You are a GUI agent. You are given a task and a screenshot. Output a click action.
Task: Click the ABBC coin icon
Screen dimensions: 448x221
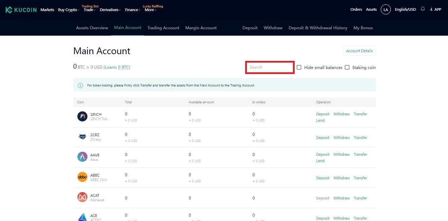point(82,177)
